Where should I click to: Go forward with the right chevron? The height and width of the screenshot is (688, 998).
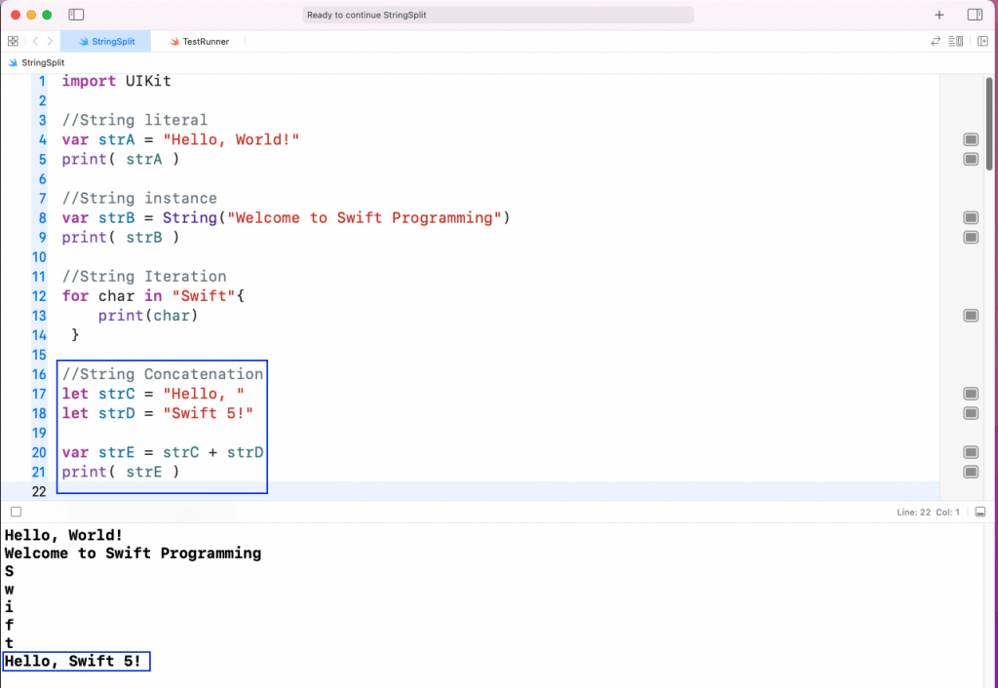(51, 42)
